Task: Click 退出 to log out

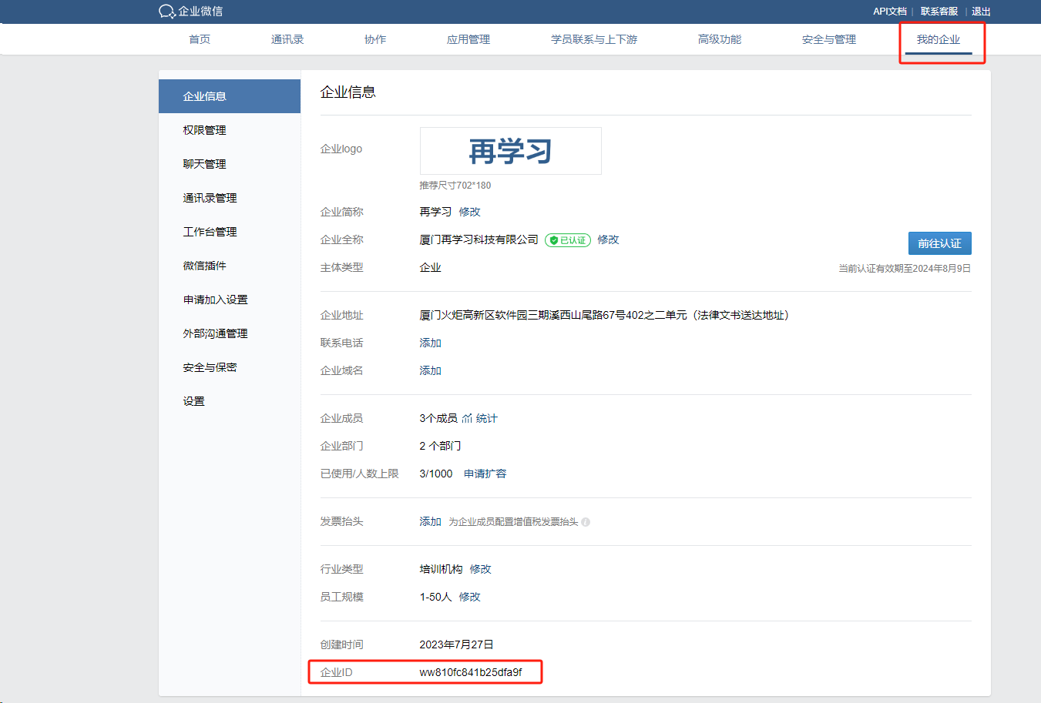Action: click(x=981, y=12)
